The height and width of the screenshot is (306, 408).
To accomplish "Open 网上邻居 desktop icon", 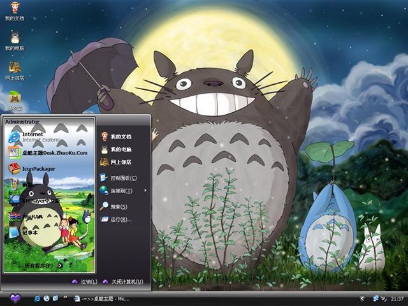I will 15,71.
